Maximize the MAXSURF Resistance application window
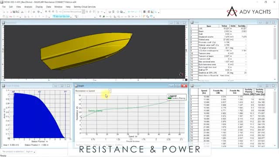 (x=265, y=2)
